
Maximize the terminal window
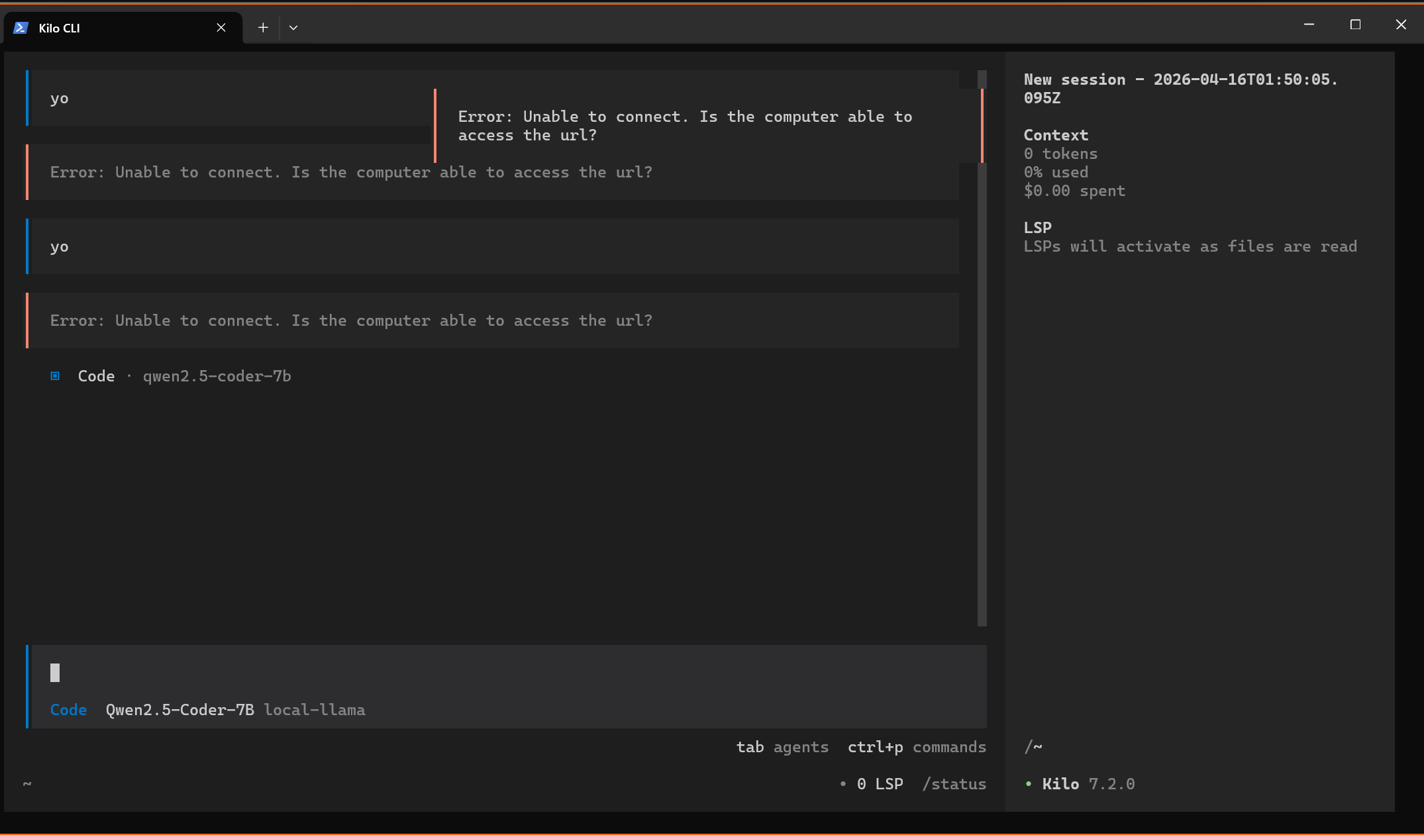click(x=1355, y=25)
